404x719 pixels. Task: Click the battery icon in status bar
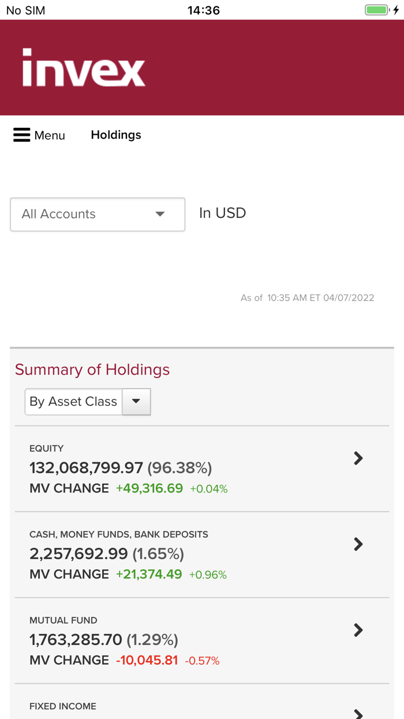coord(376,9)
